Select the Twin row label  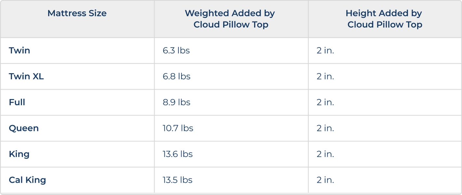pos(19,50)
